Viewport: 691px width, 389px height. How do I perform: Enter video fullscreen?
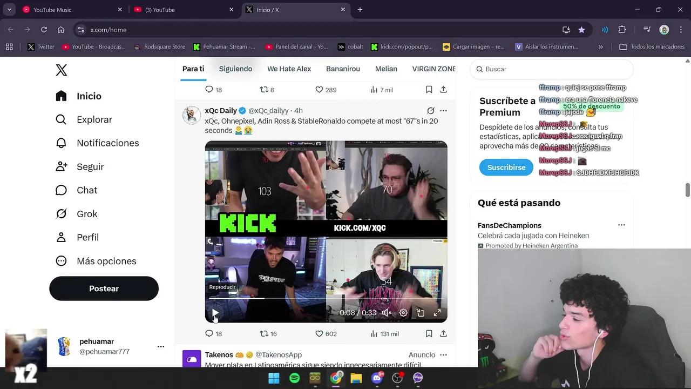(x=438, y=313)
